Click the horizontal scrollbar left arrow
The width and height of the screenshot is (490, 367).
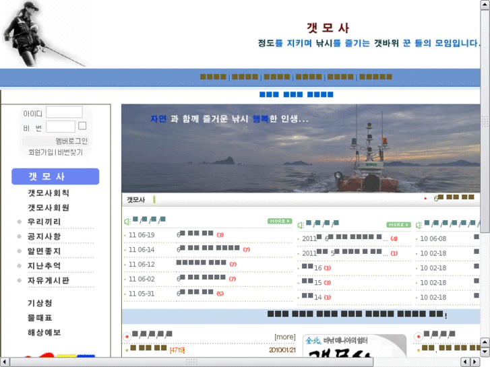coord(5,362)
